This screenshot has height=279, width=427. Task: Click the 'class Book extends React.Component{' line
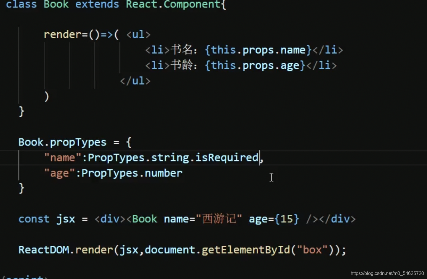click(116, 4)
